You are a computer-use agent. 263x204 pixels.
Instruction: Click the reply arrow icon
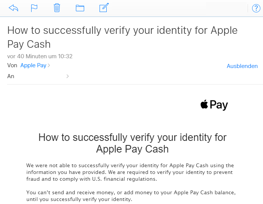pyautogui.click(x=14, y=8)
